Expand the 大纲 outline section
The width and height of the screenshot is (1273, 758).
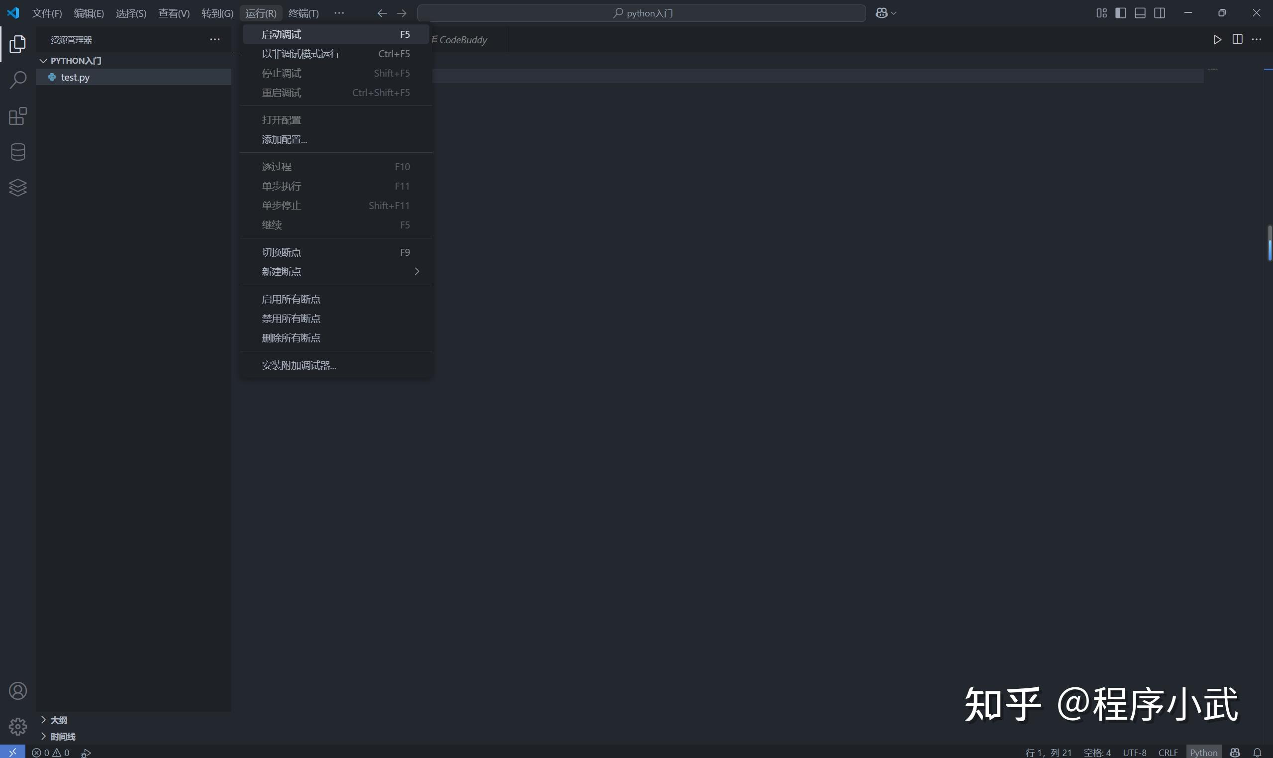point(58,720)
